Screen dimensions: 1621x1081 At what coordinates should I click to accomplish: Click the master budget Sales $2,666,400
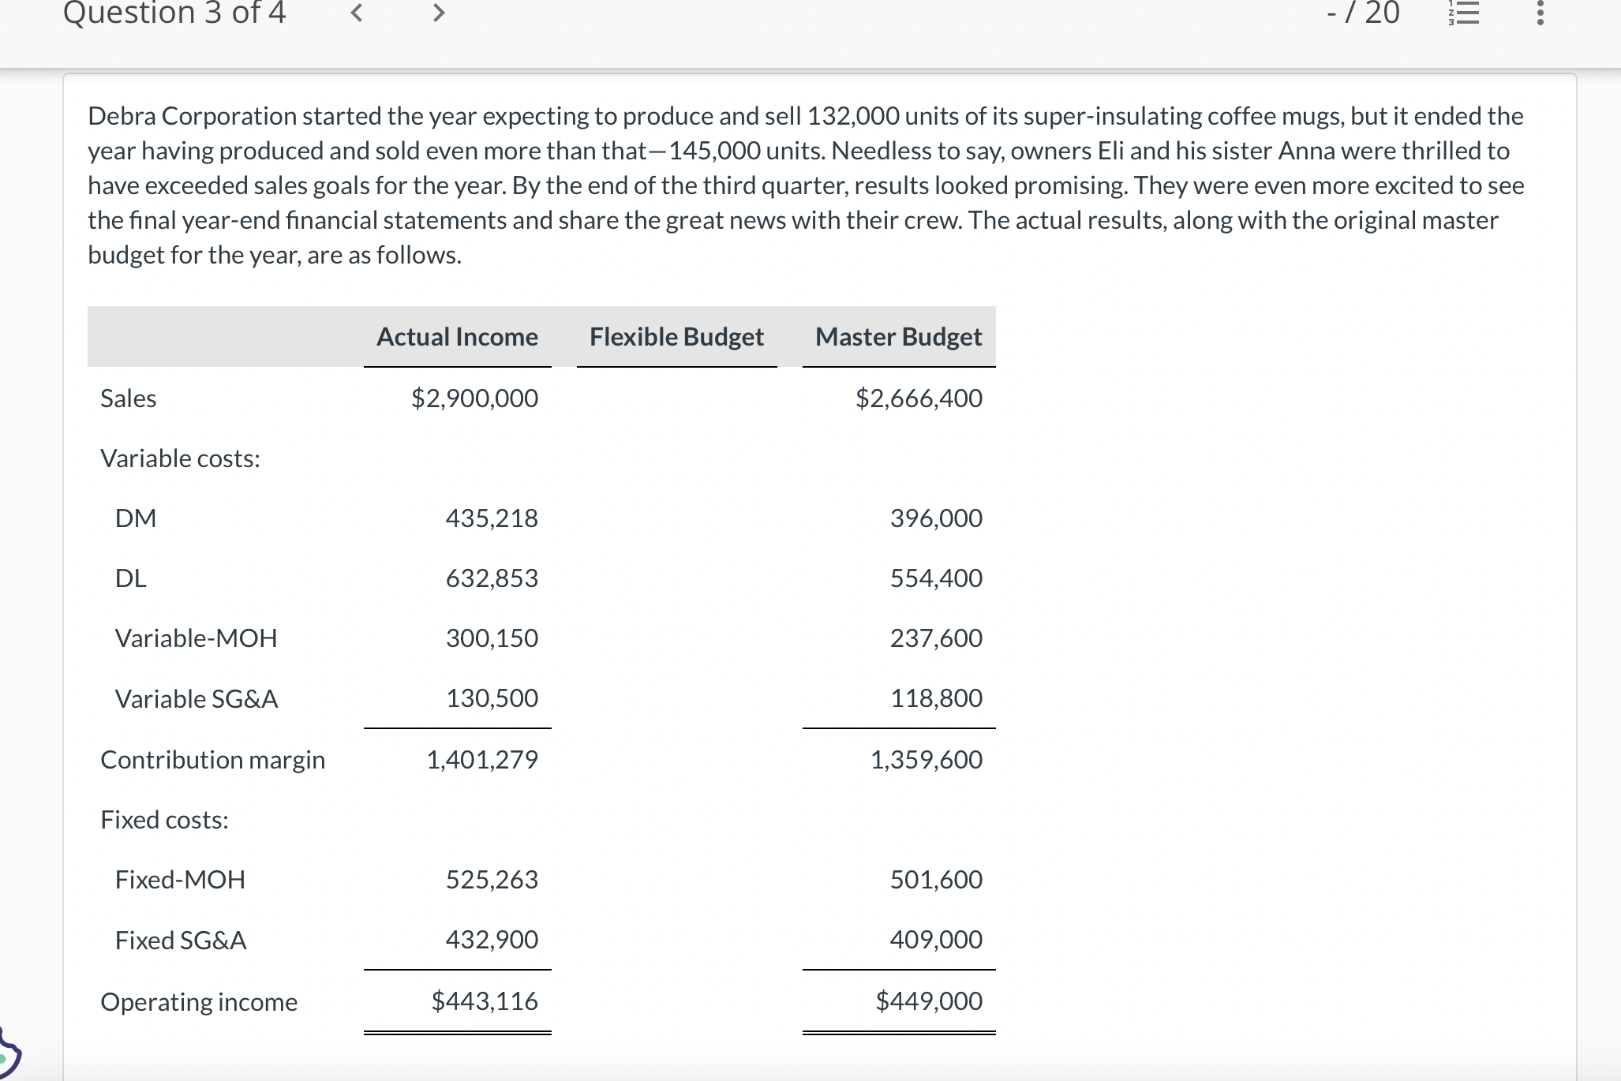[919, 398]
